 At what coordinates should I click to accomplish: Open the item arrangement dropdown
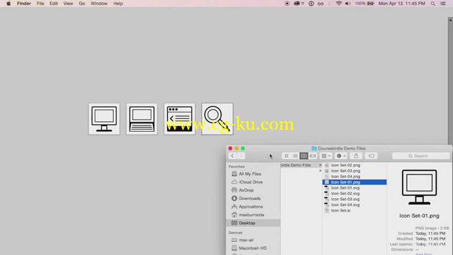326,156
